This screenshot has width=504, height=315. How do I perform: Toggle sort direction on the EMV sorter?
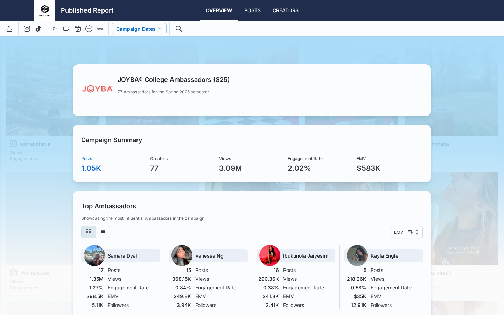[x=410, y=232]
